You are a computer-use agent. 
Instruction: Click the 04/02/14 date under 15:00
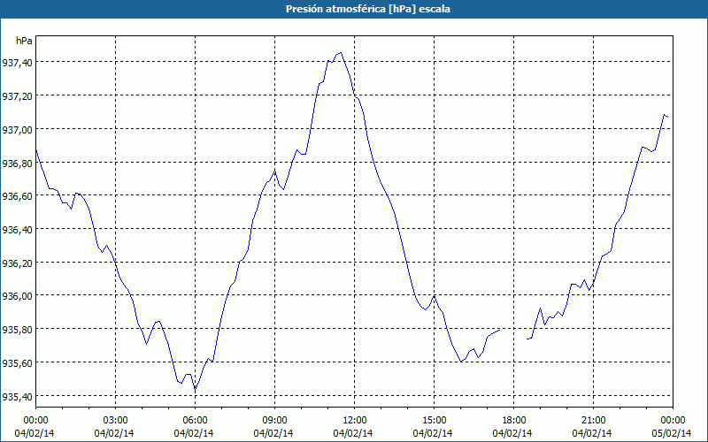point(433,433)
